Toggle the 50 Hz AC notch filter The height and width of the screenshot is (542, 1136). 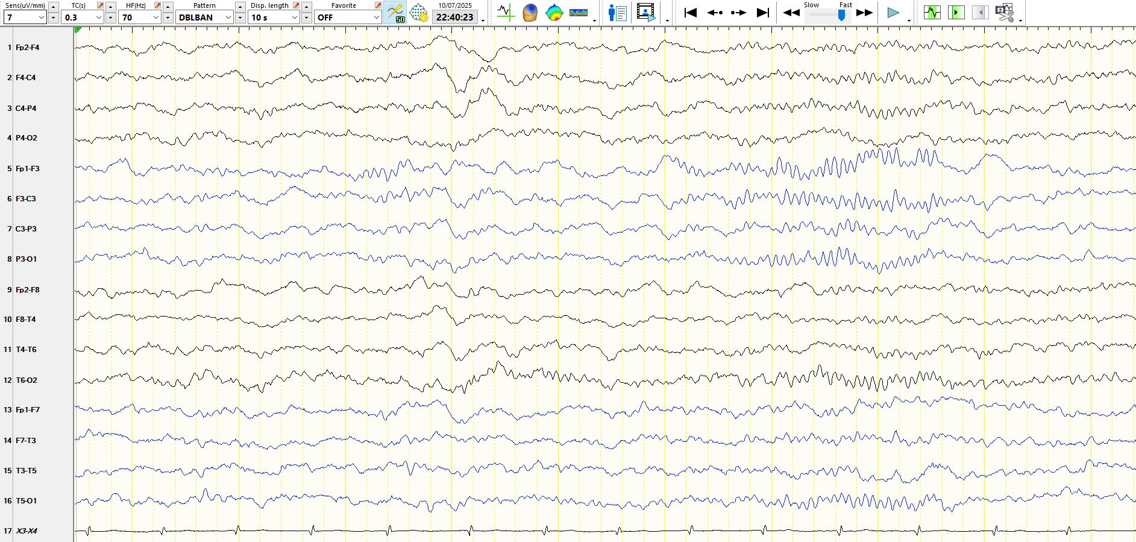[x=395, y=13]
